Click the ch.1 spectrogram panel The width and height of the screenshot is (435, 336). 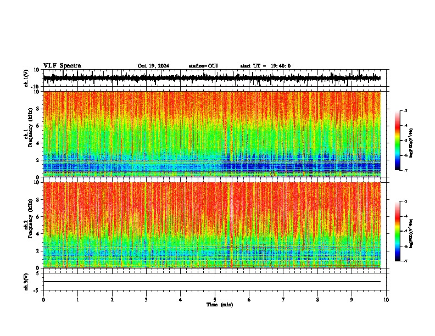[x=211, y=134]
